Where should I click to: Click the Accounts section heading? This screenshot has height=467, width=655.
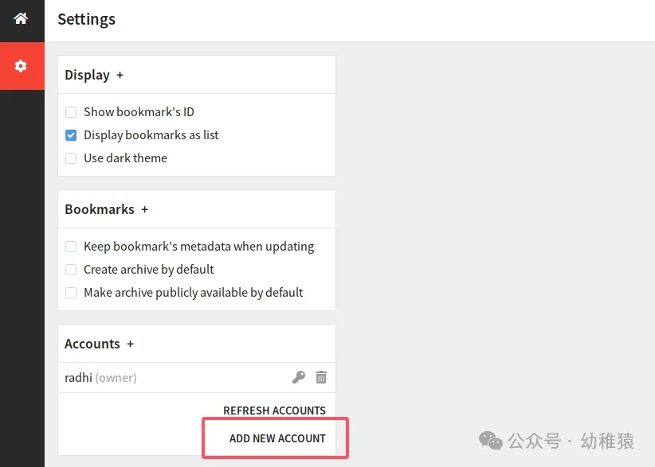pos(92,344)
